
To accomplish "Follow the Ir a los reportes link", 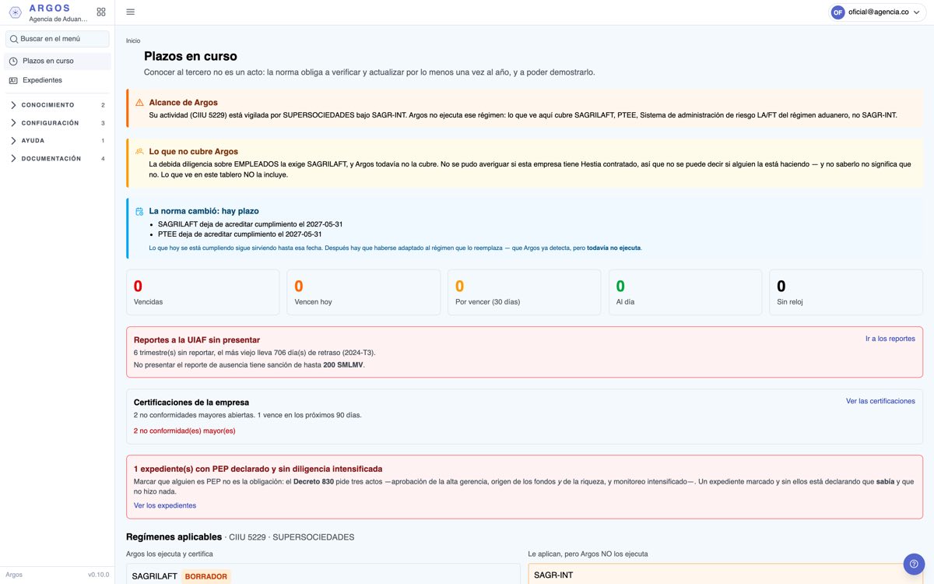I will pos(890,339).
